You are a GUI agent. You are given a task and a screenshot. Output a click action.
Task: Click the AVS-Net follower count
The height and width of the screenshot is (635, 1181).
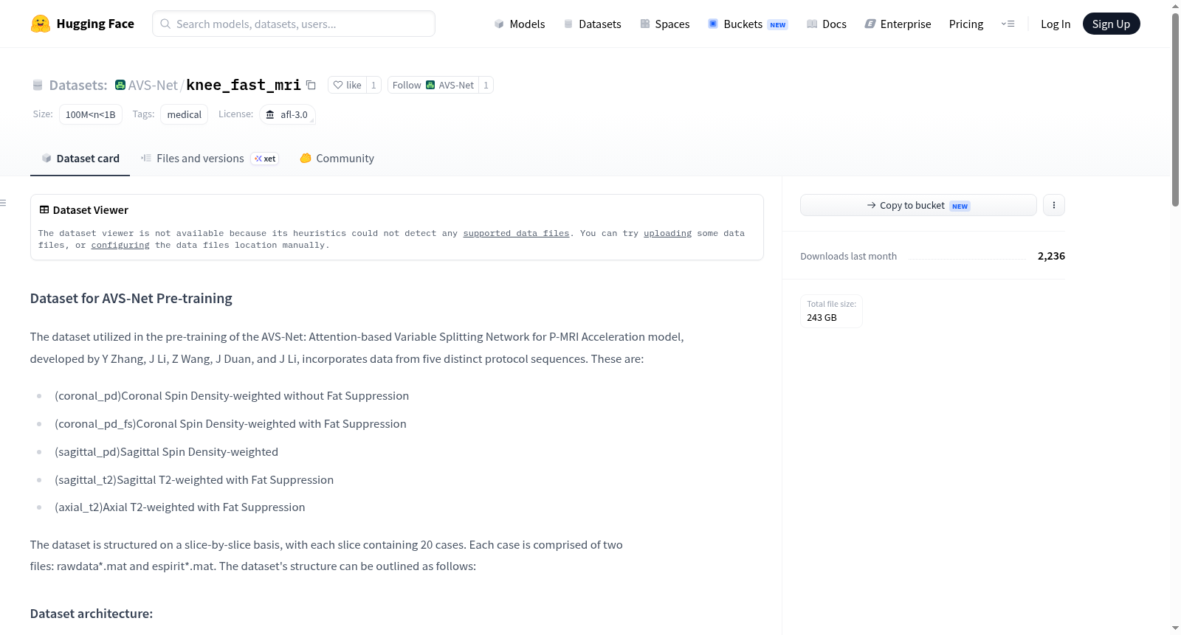486,85
